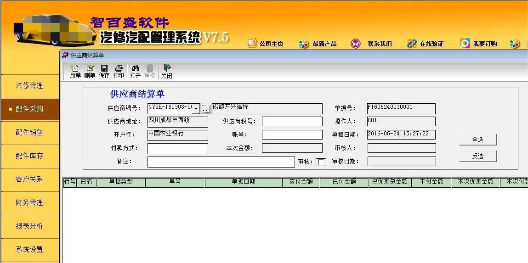Toggle the 审核 checkbox
The width and height of the screenshot is (528, 263).
tap(321, 162)
